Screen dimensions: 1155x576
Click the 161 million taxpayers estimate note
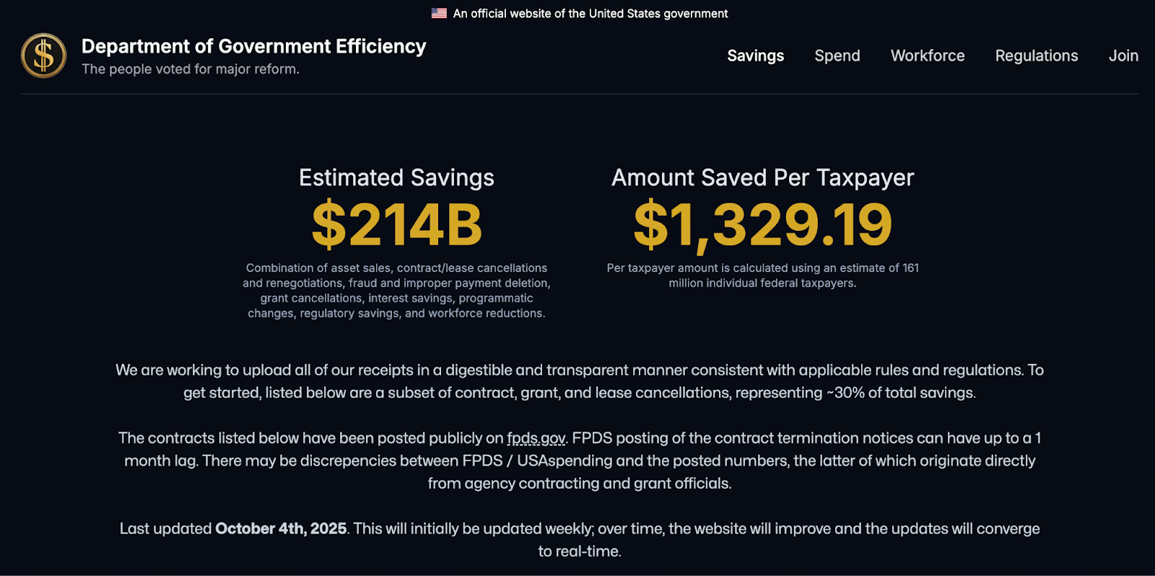(x=762, y=275)
